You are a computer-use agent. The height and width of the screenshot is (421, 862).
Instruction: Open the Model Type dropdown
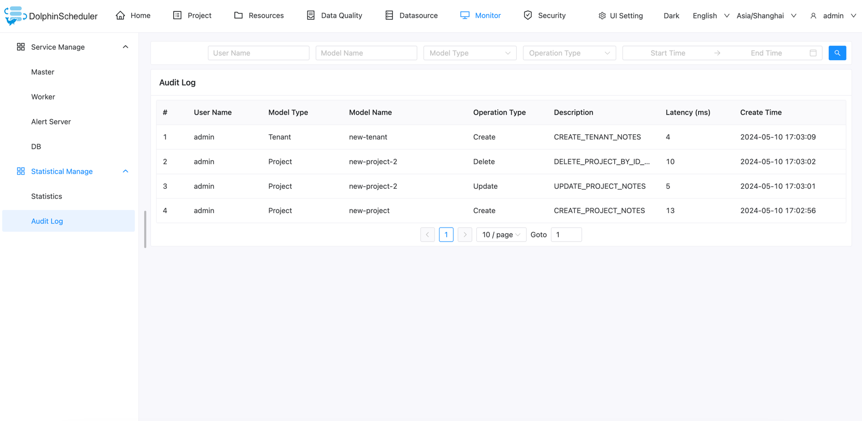coord(470,53)
